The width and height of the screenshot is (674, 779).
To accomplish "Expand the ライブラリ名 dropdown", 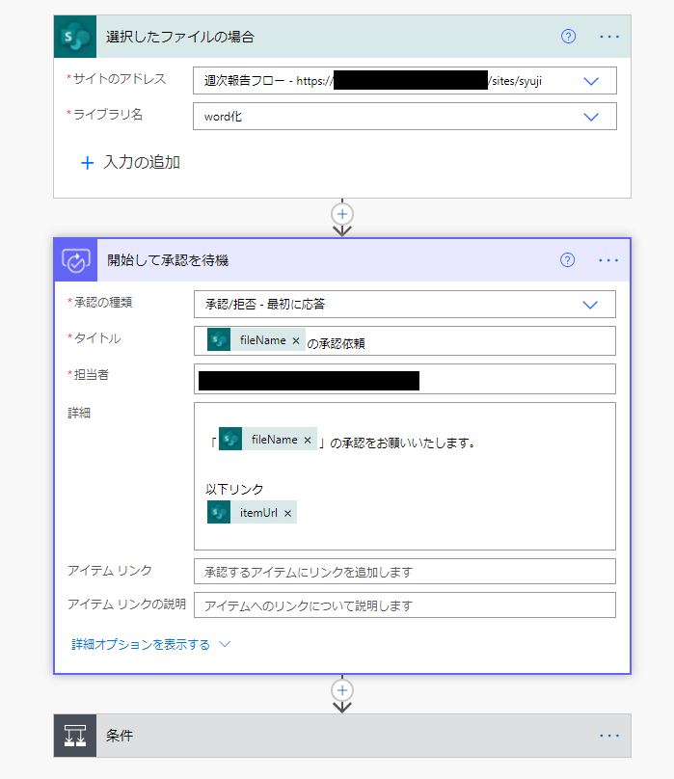I will [592, 117].
